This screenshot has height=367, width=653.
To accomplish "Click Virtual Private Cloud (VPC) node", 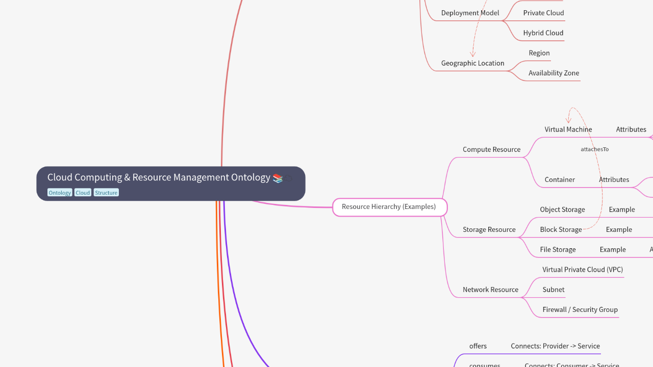I will click(x=582, y=270).
